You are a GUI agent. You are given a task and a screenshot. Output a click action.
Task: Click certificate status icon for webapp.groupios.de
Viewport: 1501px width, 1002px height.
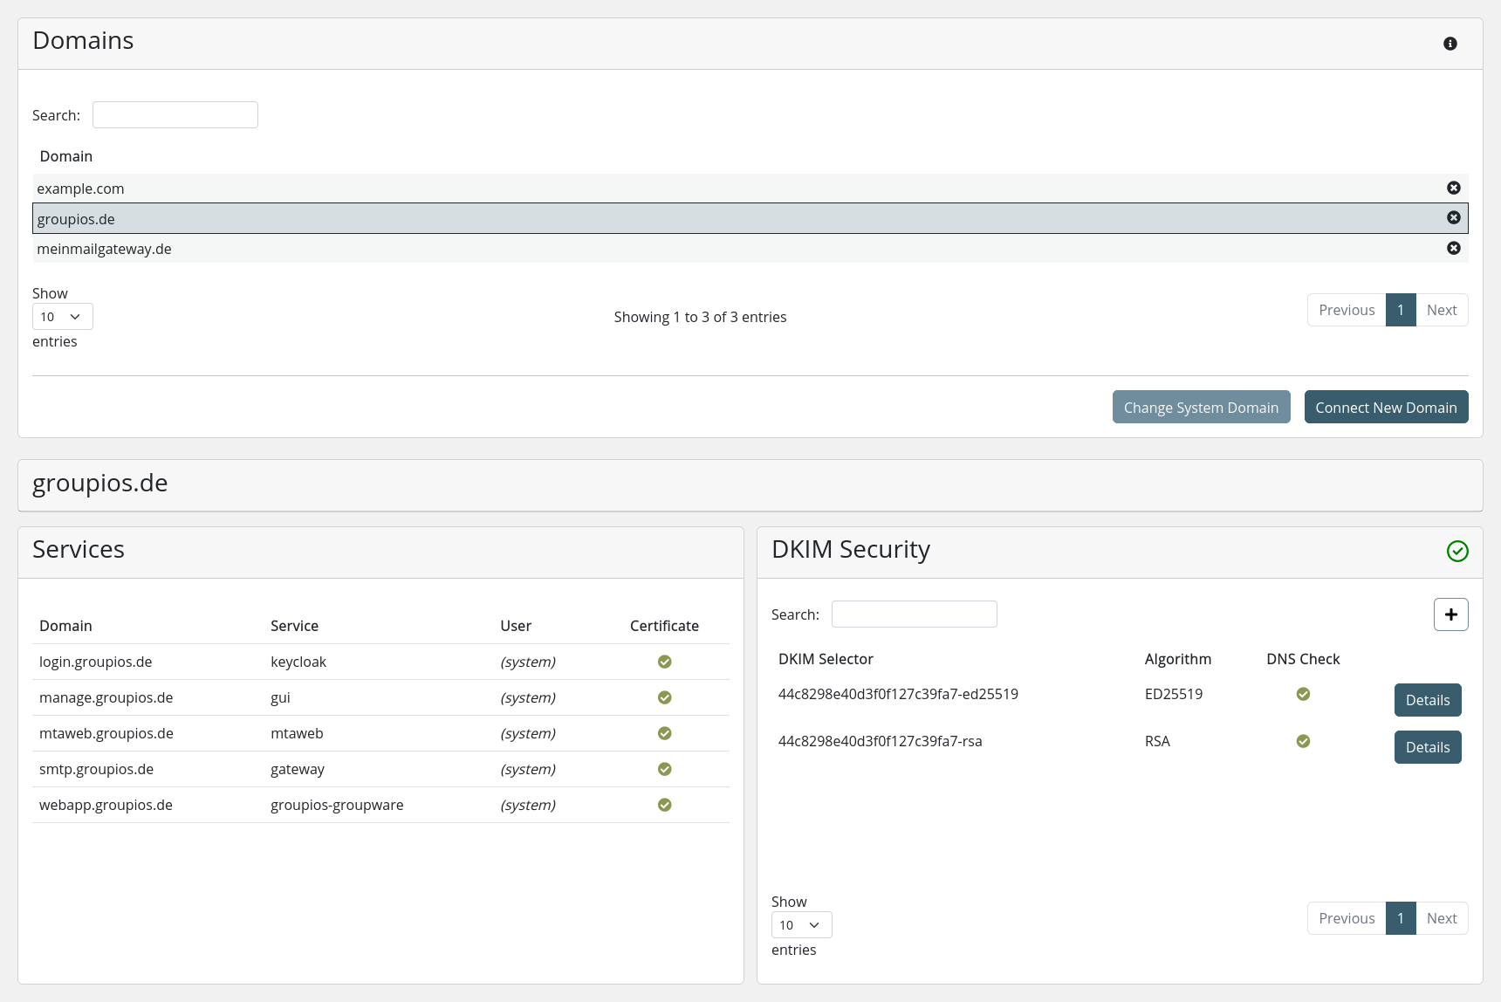[x=664, y=805]
